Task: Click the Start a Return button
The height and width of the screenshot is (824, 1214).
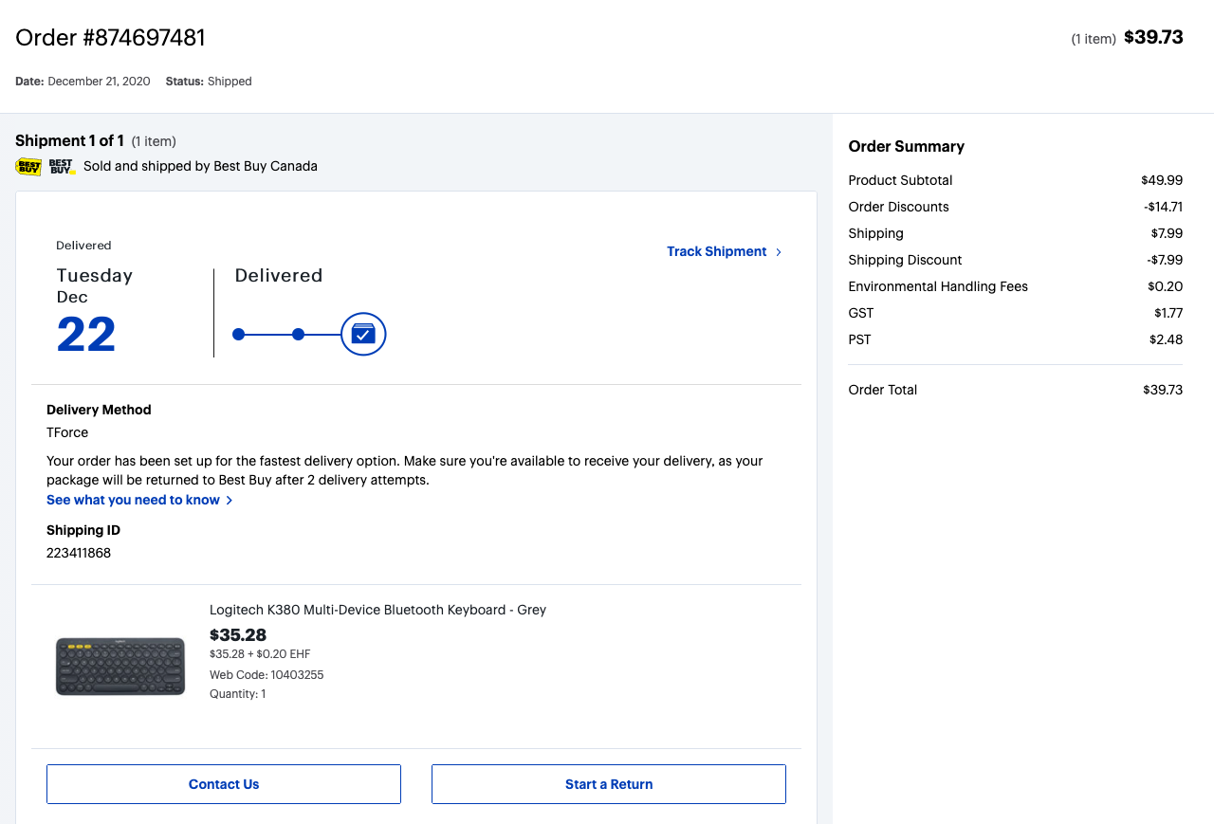Action: (x=609, y=784)
